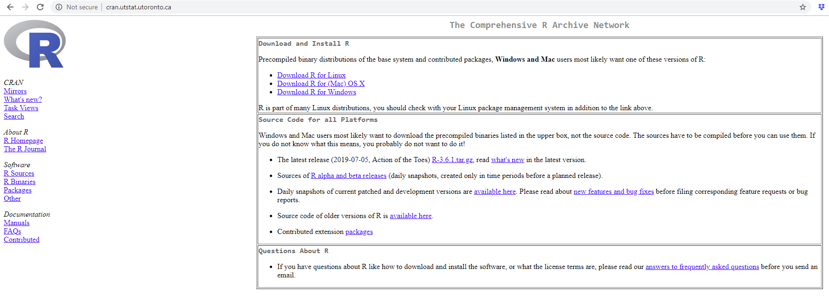The height and width of the screenshot is (297, 829).
Task: Visit the R Homepage link
Action: click(x=23, y=141)
